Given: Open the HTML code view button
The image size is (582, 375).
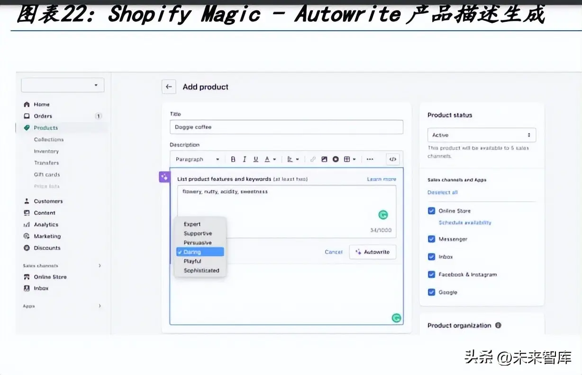Looking at the screenshot, I should (392, 160).
